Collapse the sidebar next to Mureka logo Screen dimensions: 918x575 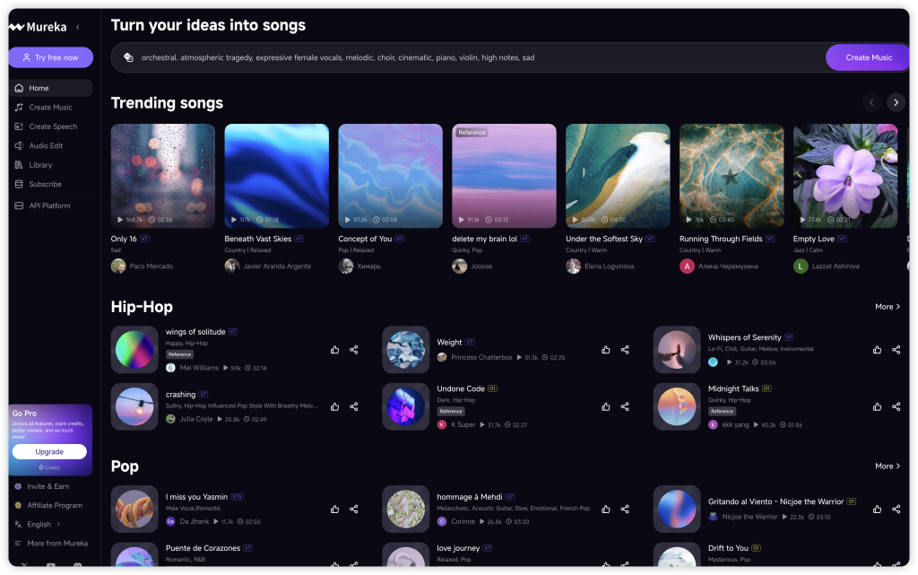click(x=77, y=27)
